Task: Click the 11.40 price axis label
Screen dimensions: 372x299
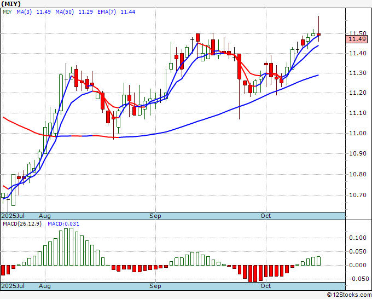Action: pyautogui.click(x=358, y=53)
